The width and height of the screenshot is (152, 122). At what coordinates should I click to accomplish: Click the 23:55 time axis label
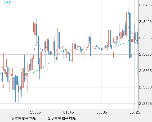pyautogui.click(x=35, y=112)
